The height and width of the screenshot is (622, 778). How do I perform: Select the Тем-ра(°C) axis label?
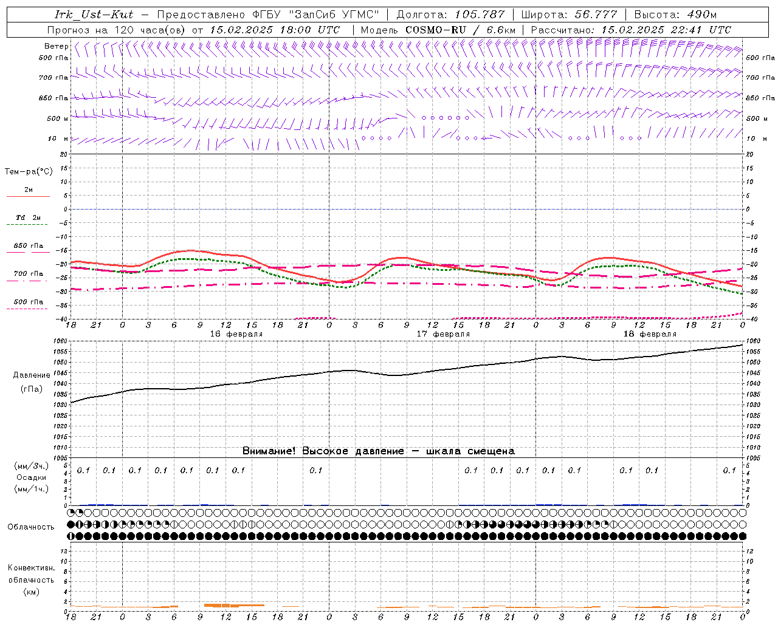point(29,172)
